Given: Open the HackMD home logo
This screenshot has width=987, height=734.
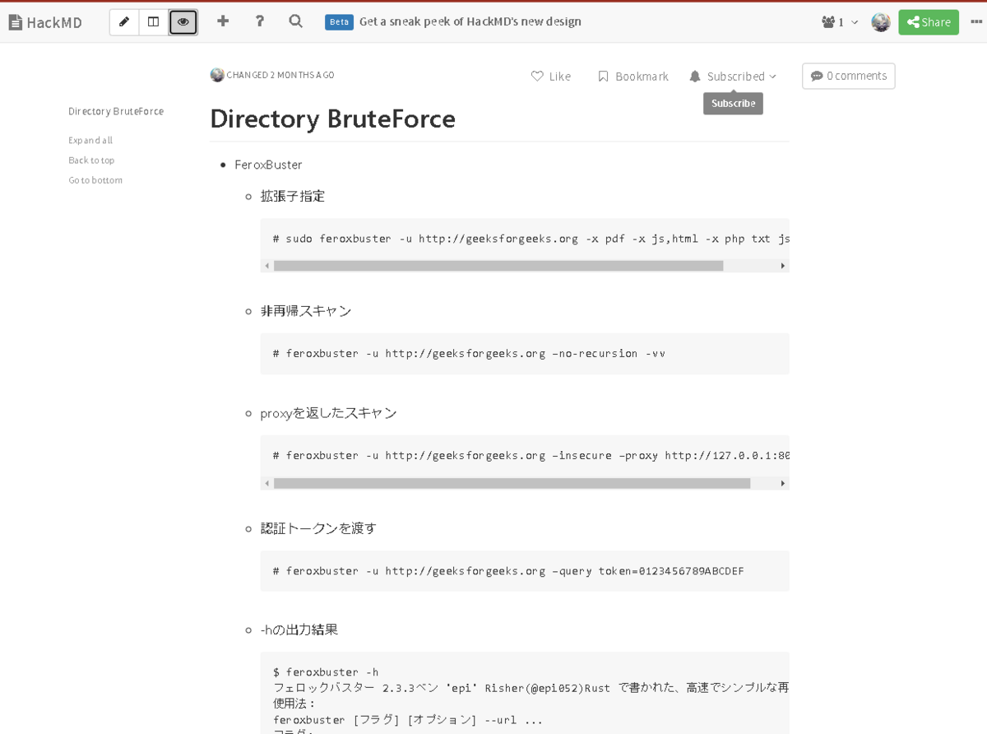Looking at the screenshot, I should coord(45,22).
